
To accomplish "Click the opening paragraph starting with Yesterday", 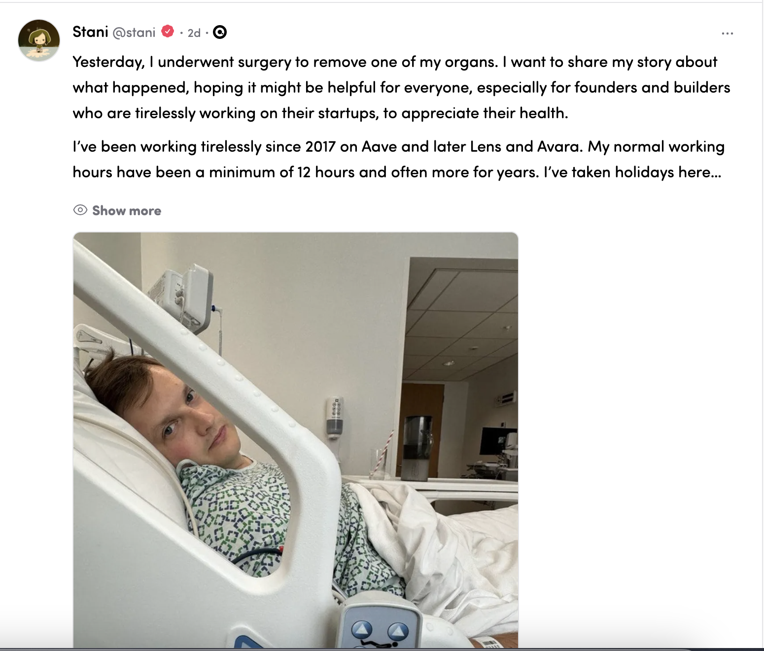I will click(401, 88).
